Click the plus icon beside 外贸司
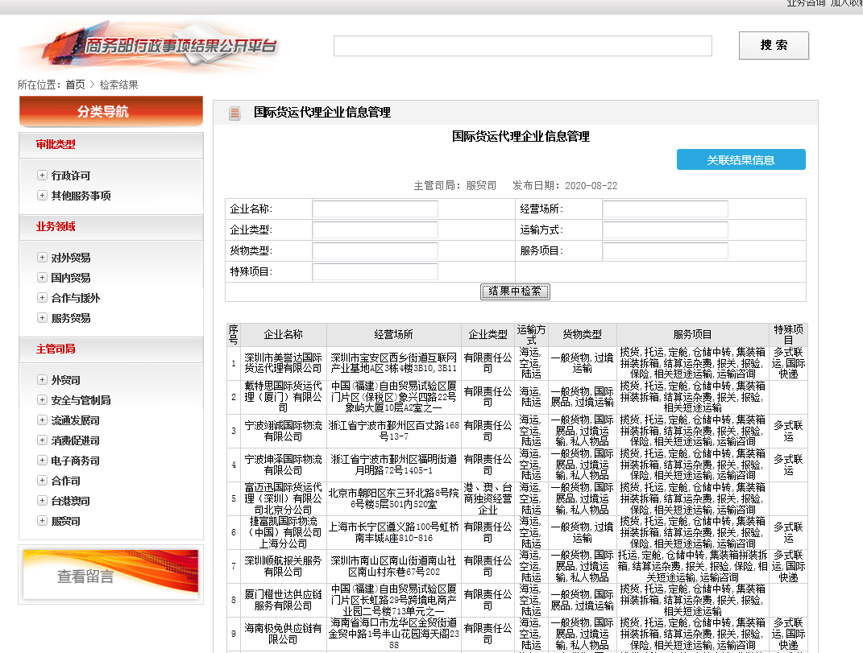Screen dimensions: 863x653 (42, 380)
